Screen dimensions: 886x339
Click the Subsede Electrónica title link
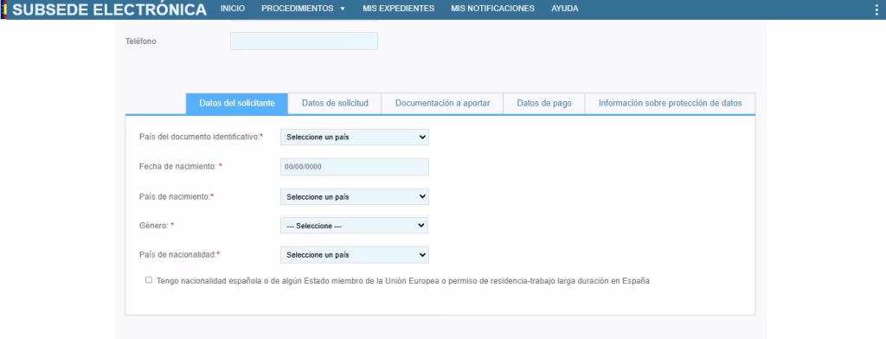pos(110,10)
